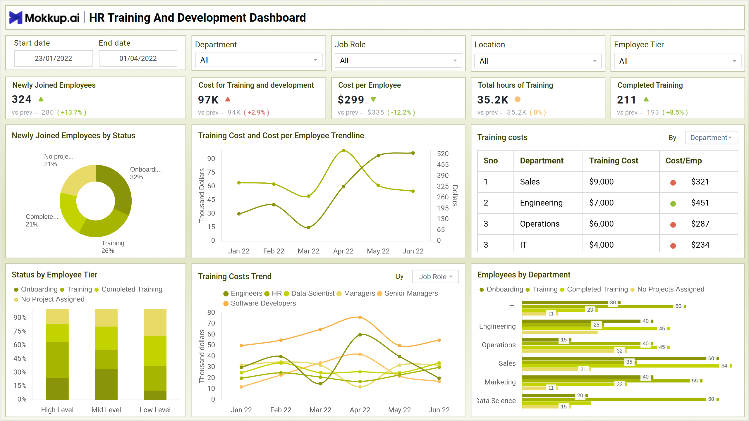Viewport: 749px width, 421px height.
Task: Click the green up arrow beside 324
Action: click(x=41, y=99)
